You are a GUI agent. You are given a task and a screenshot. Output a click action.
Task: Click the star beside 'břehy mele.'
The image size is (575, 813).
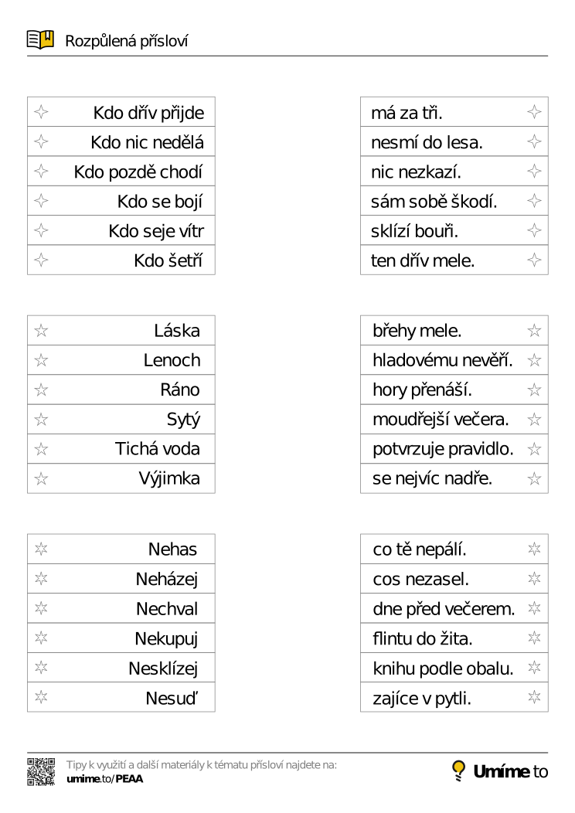pyautogui.click(x=534, y=332)
